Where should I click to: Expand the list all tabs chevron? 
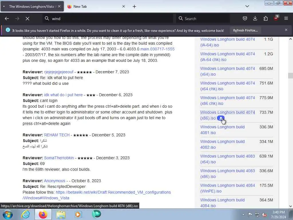247,6
